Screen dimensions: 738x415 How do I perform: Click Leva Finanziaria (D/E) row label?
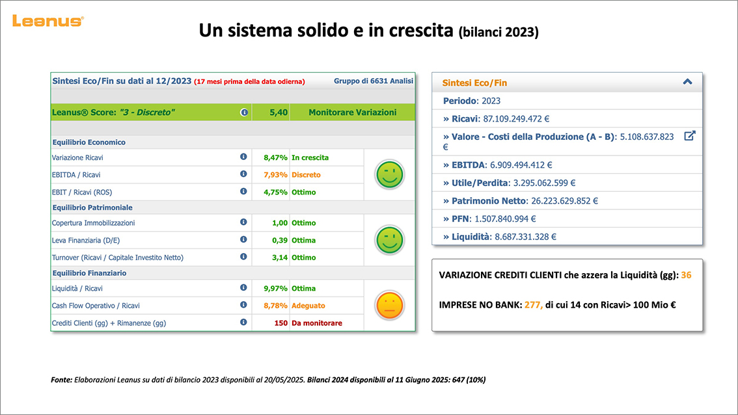coord(86,241)
